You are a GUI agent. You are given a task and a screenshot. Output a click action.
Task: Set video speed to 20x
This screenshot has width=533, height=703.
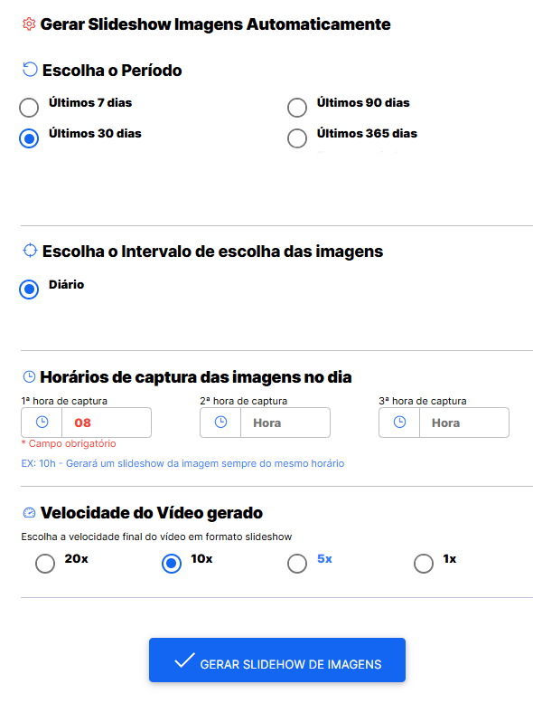(45, 564)
